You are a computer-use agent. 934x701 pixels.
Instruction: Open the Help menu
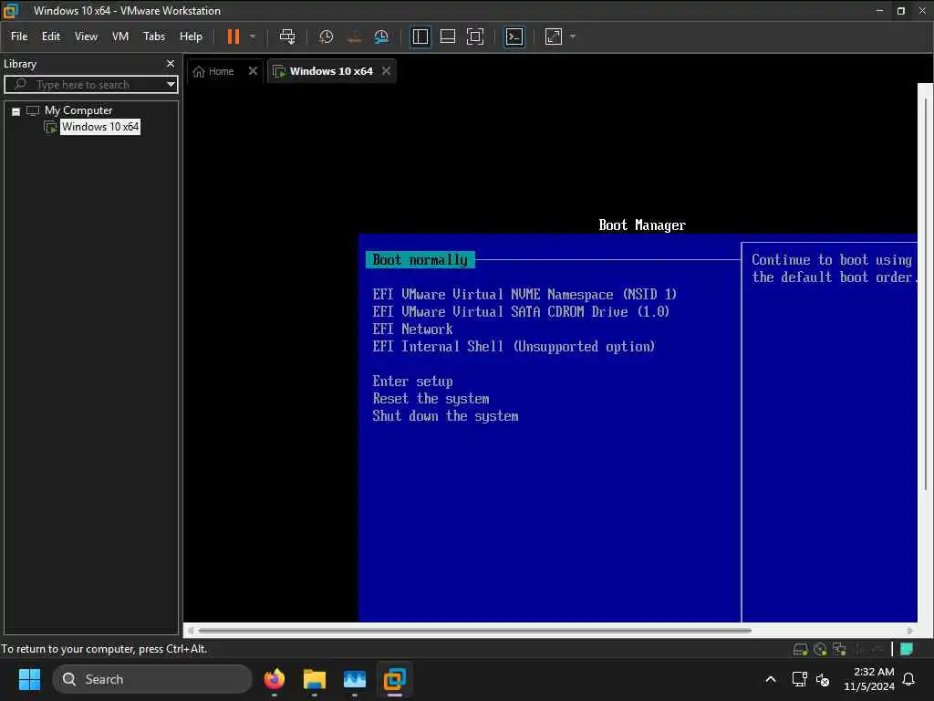click(192, 37)
